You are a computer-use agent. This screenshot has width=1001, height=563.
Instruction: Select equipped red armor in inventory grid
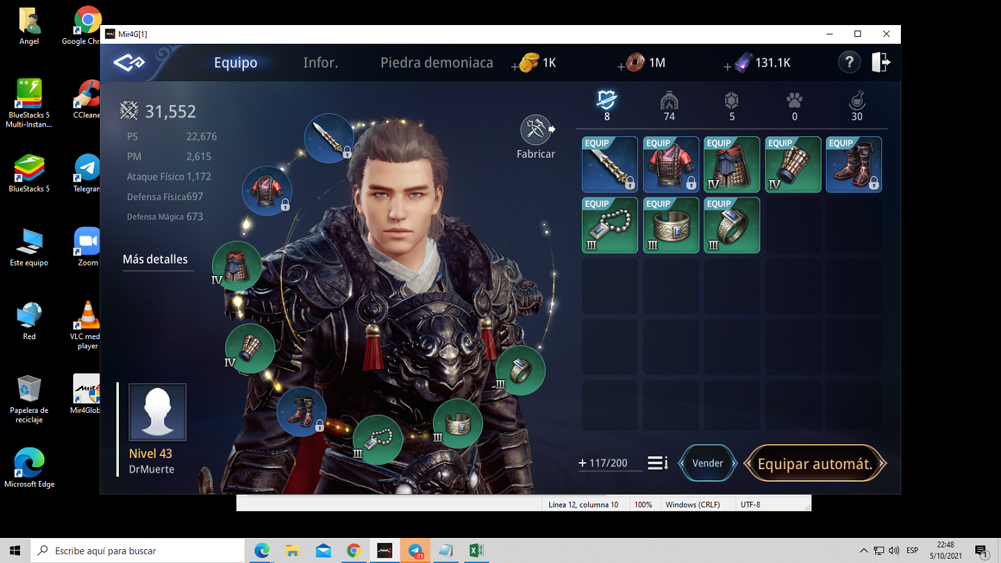pos(671,164)
